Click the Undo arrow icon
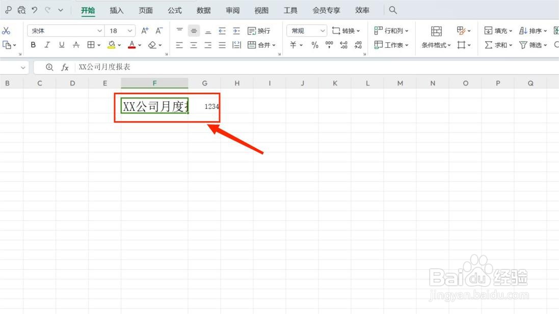The image size is (559, 314). [34, 10]
